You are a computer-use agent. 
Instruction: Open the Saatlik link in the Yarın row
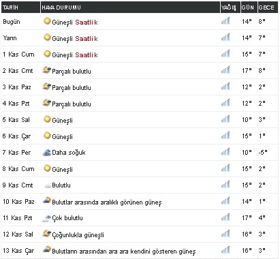pyautogui.click(x=87, y=39)
